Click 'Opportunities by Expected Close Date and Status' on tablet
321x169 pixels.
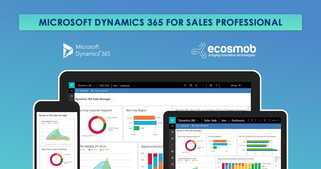236,159
